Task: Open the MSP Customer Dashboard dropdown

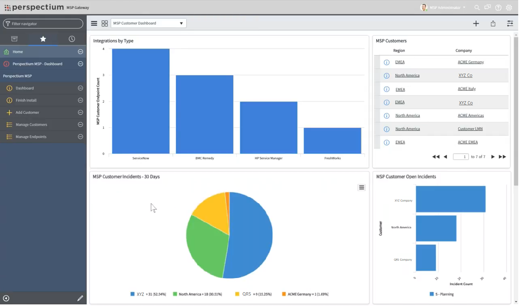Action: pyautogui.click(x=149, y=23)
